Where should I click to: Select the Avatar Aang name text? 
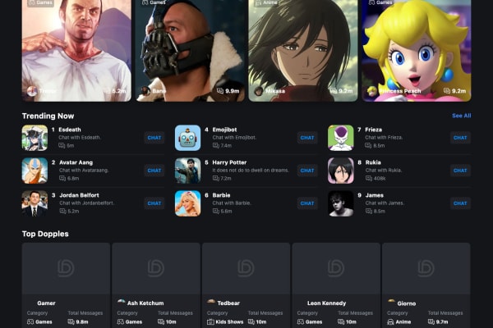(x=76, y=162)
